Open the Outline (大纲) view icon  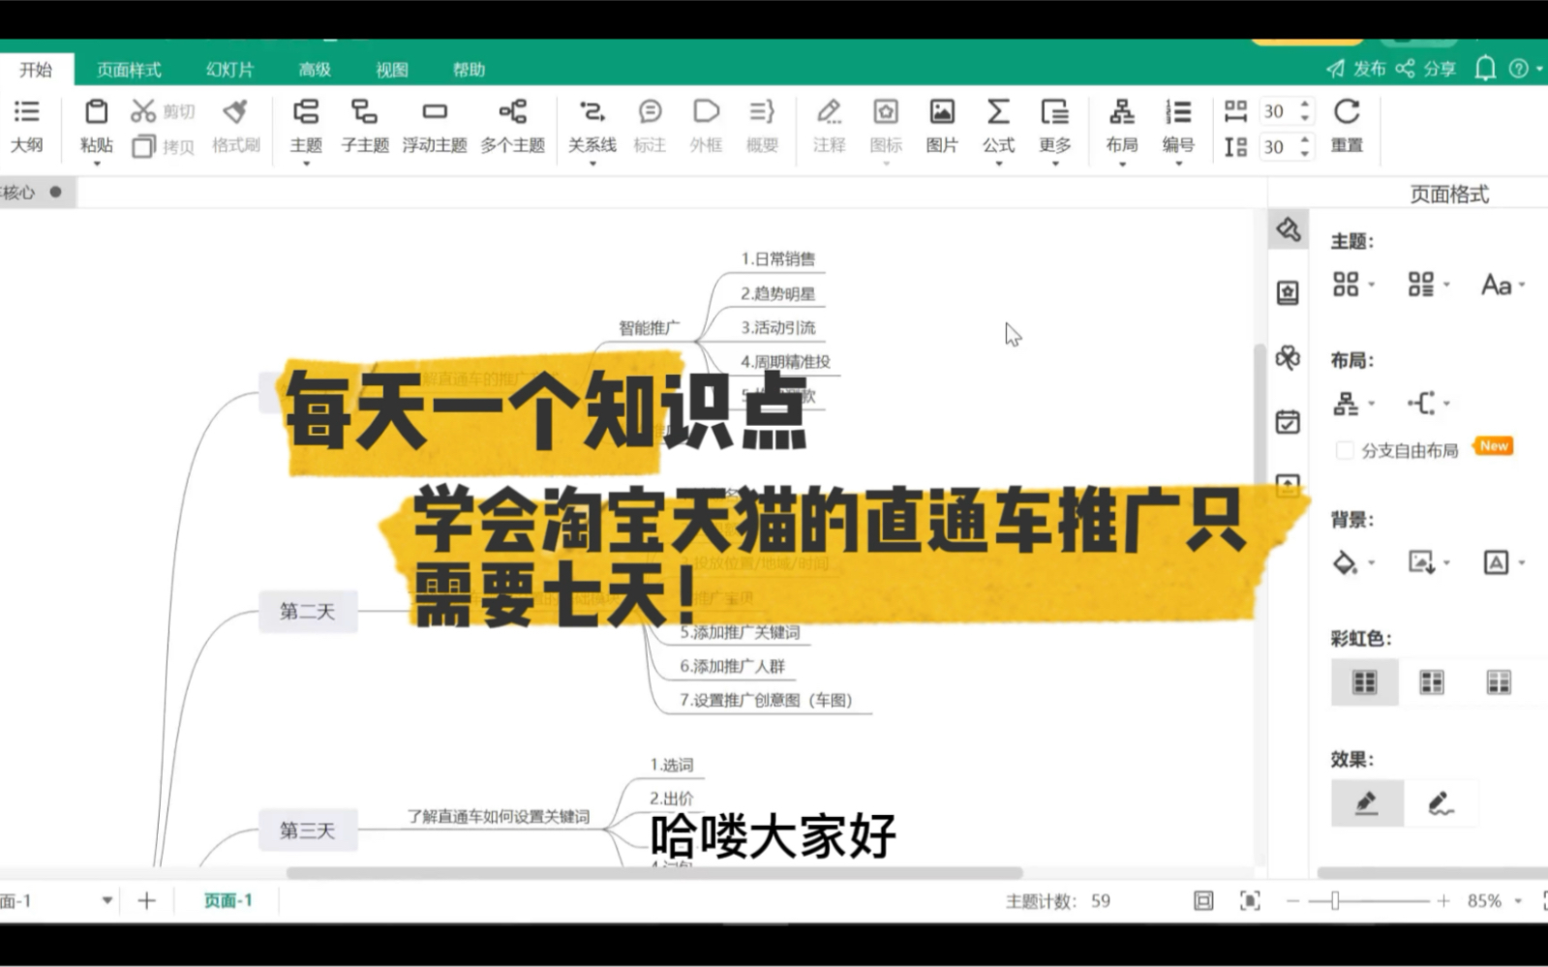27,111
